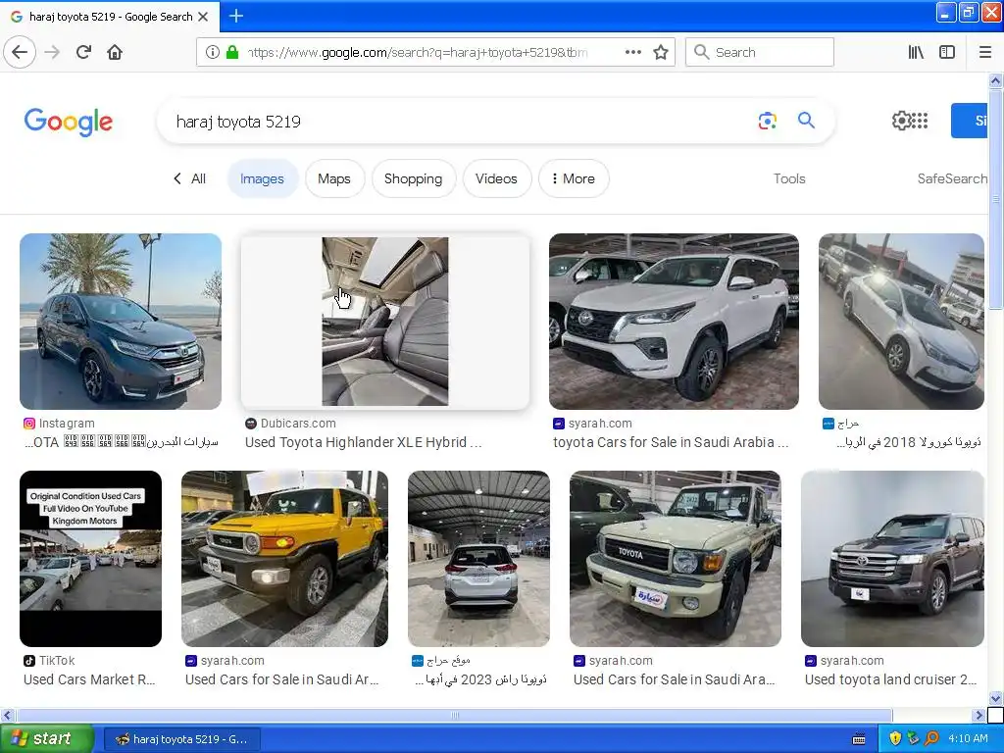The image size is (1004, 753).
Task: Click the green padlock security icon
Action: [x=232, y=53]
